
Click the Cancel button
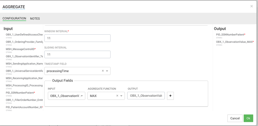coord(235,118)
